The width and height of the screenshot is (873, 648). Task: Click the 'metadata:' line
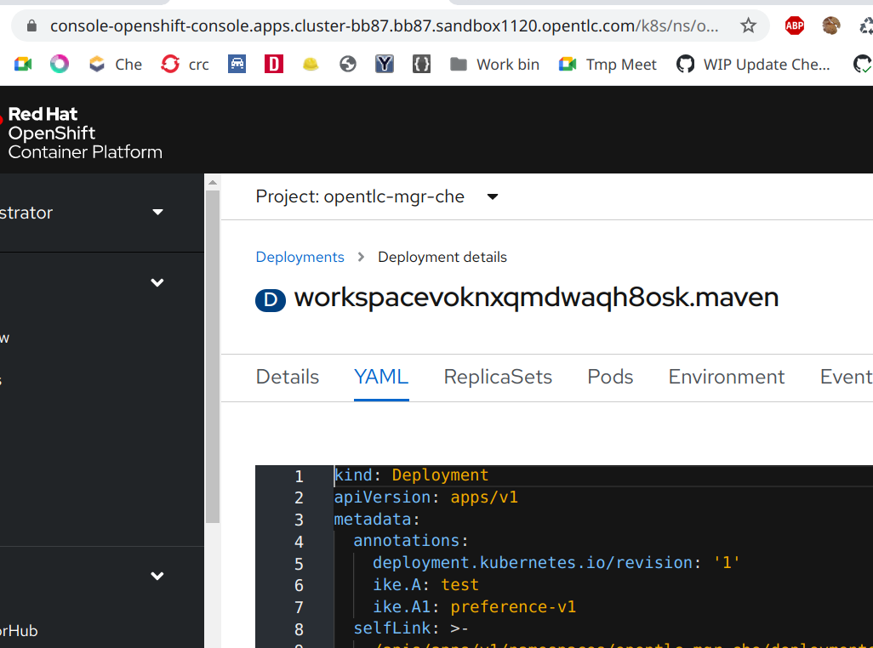tap(377, 520)
